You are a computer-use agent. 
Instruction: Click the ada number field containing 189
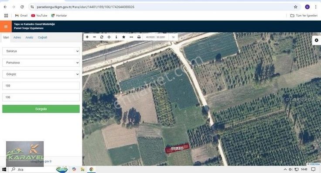[41, 86]
